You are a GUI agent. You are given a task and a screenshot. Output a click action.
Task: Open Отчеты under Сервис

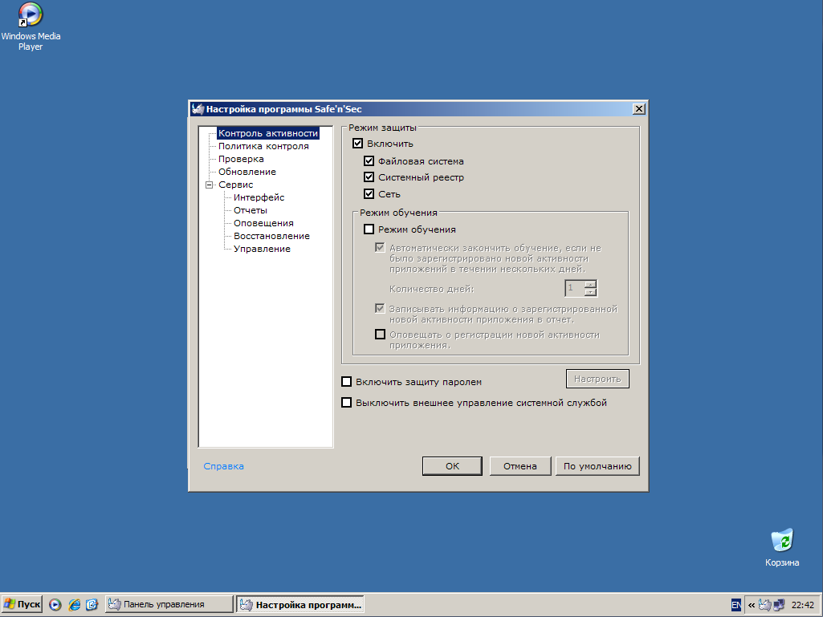(x=251, y=210)
